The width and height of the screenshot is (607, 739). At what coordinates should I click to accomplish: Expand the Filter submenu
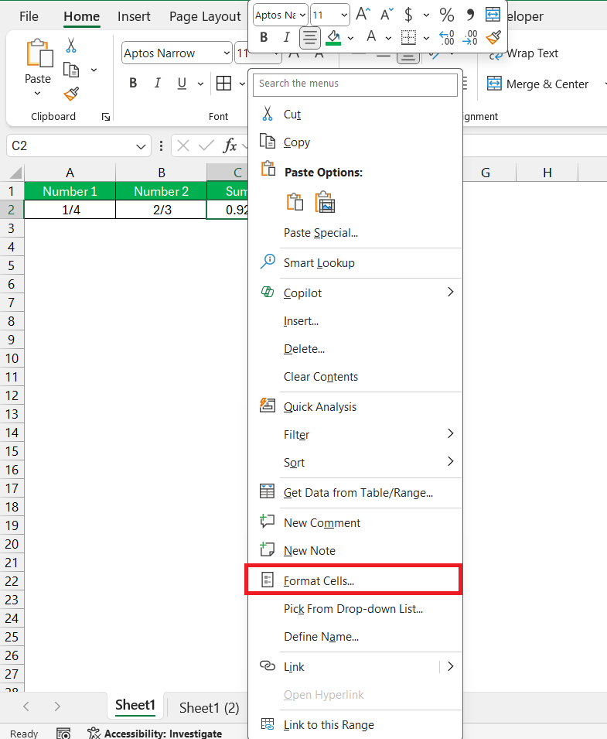click(x=450, y=433)
